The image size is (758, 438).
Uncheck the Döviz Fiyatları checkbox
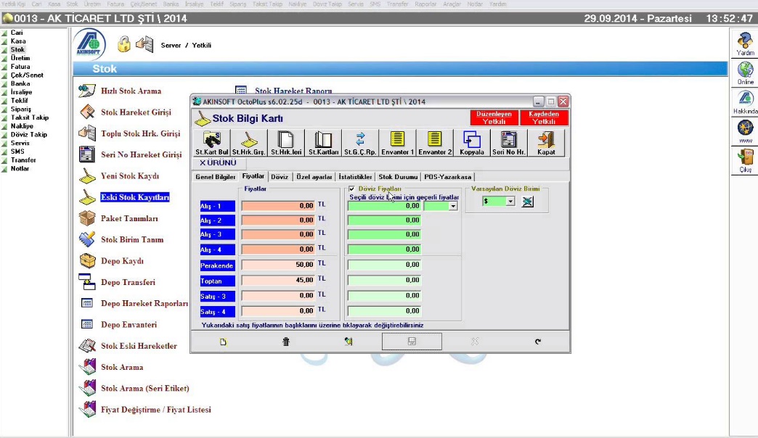352,189
